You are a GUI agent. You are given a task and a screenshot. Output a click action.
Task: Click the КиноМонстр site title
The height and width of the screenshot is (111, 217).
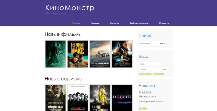(70, 8)
